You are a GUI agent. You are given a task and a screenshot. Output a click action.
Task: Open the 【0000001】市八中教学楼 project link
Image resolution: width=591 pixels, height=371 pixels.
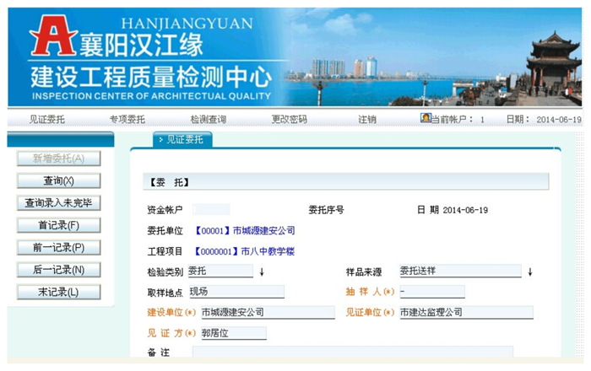coord(245,251)
